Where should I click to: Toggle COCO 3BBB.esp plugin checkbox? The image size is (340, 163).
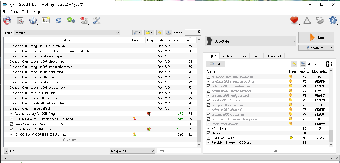tap(208, 138)
